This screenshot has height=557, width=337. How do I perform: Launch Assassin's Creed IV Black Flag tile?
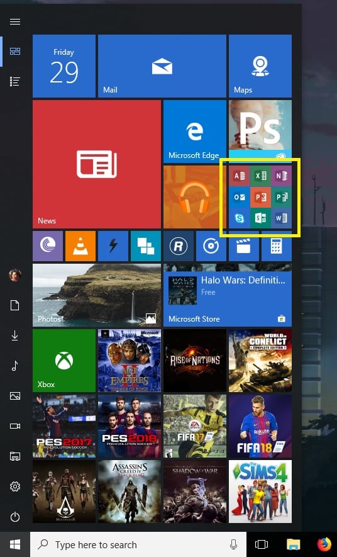pyautogui.click(x=129, y=492)
